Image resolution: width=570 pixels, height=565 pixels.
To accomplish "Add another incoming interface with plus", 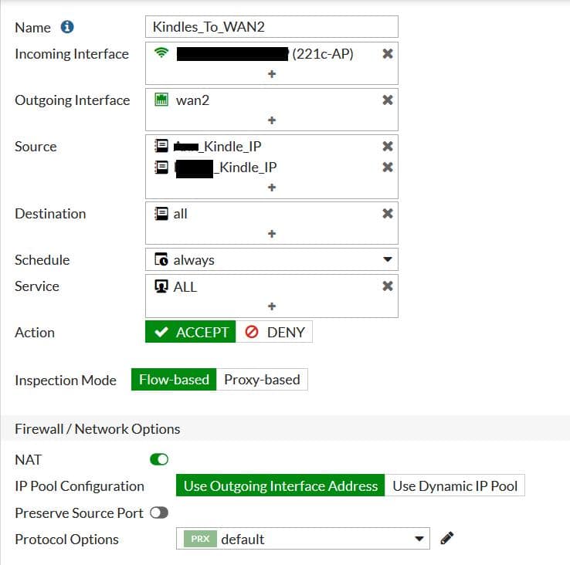I will point(272,74).
